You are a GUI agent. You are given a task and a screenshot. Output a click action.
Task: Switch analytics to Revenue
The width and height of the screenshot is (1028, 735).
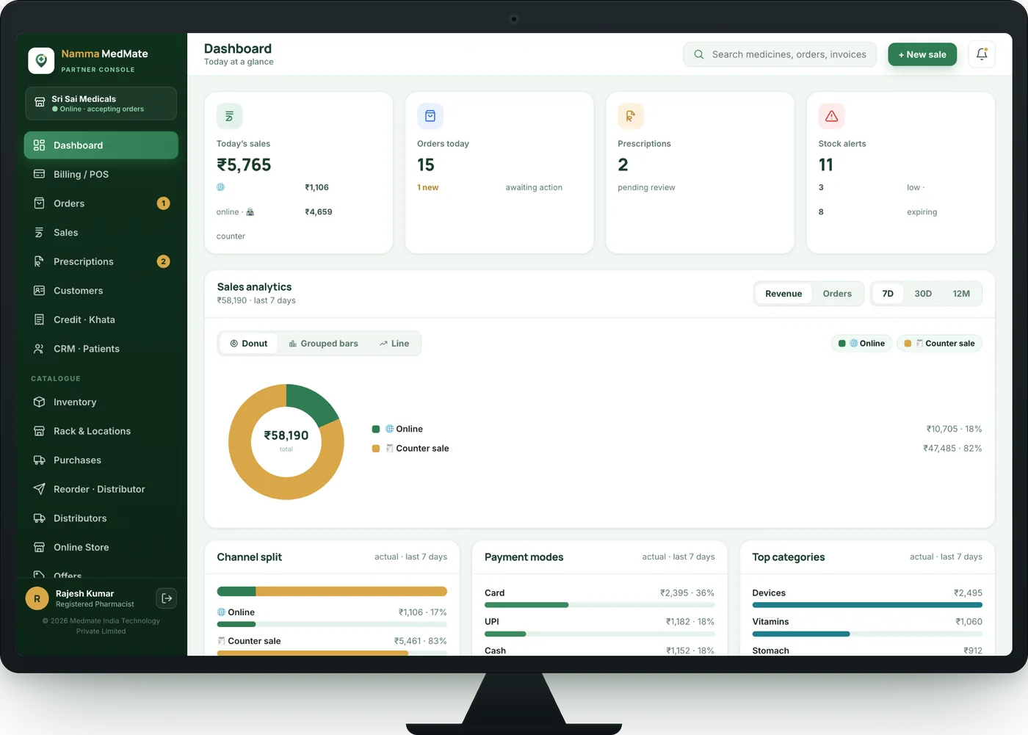783,294
